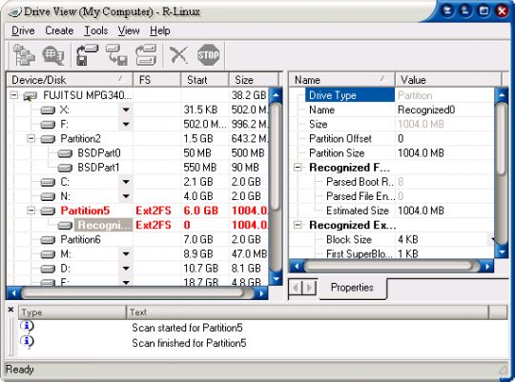Collapse the Recognized Ex... properties group

[x=298, y=225]
